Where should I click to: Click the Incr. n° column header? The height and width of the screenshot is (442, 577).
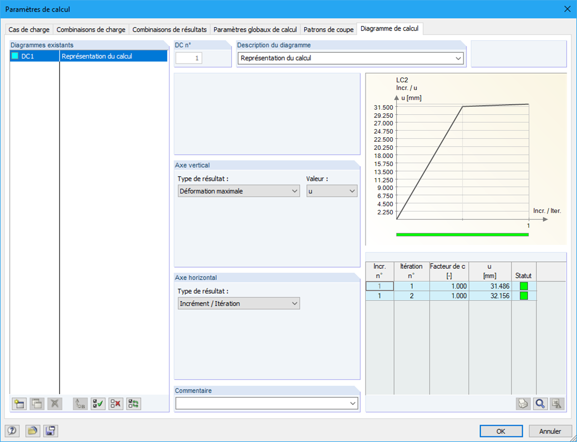click(x=380, y=271)
